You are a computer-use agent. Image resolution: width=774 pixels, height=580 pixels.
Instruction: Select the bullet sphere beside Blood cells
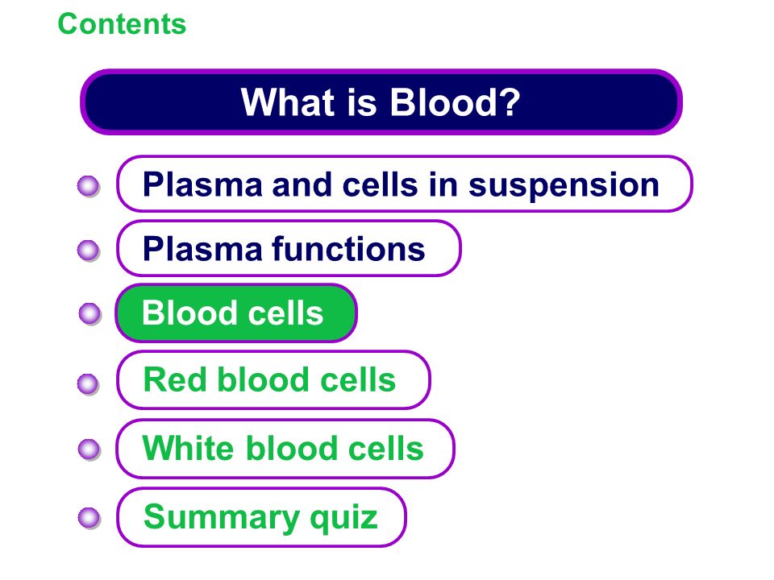89,313
